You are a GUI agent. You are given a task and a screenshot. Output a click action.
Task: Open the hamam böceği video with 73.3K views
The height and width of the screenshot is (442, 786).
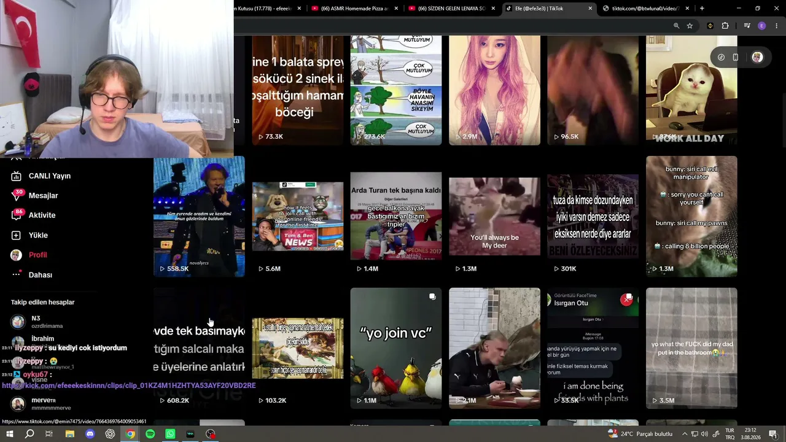point(298,90)
